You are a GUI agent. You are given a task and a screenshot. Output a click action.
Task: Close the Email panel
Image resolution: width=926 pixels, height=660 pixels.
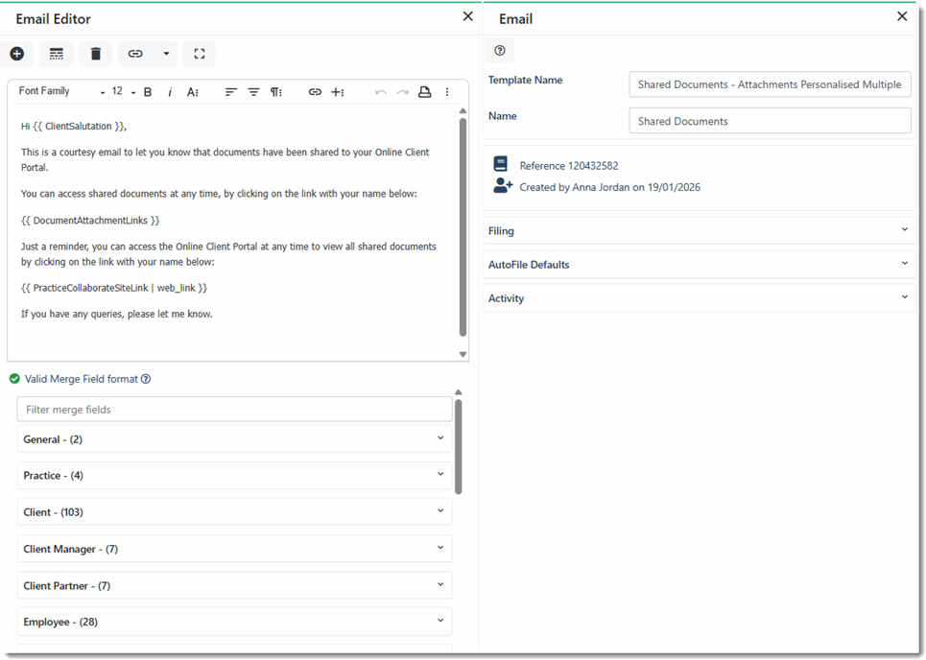pos(902,16)
